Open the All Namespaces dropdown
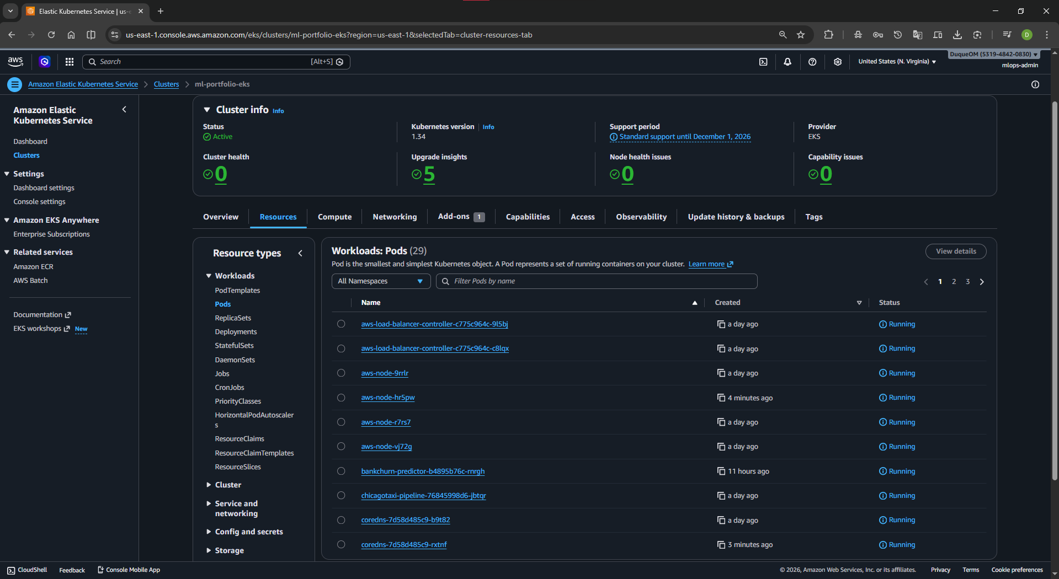This screenshot has width=1059, height=579. click(x=381, y=281)
